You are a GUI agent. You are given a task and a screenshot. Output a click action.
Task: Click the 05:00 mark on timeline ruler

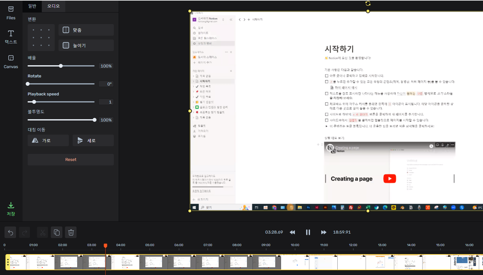pos(150,245)
